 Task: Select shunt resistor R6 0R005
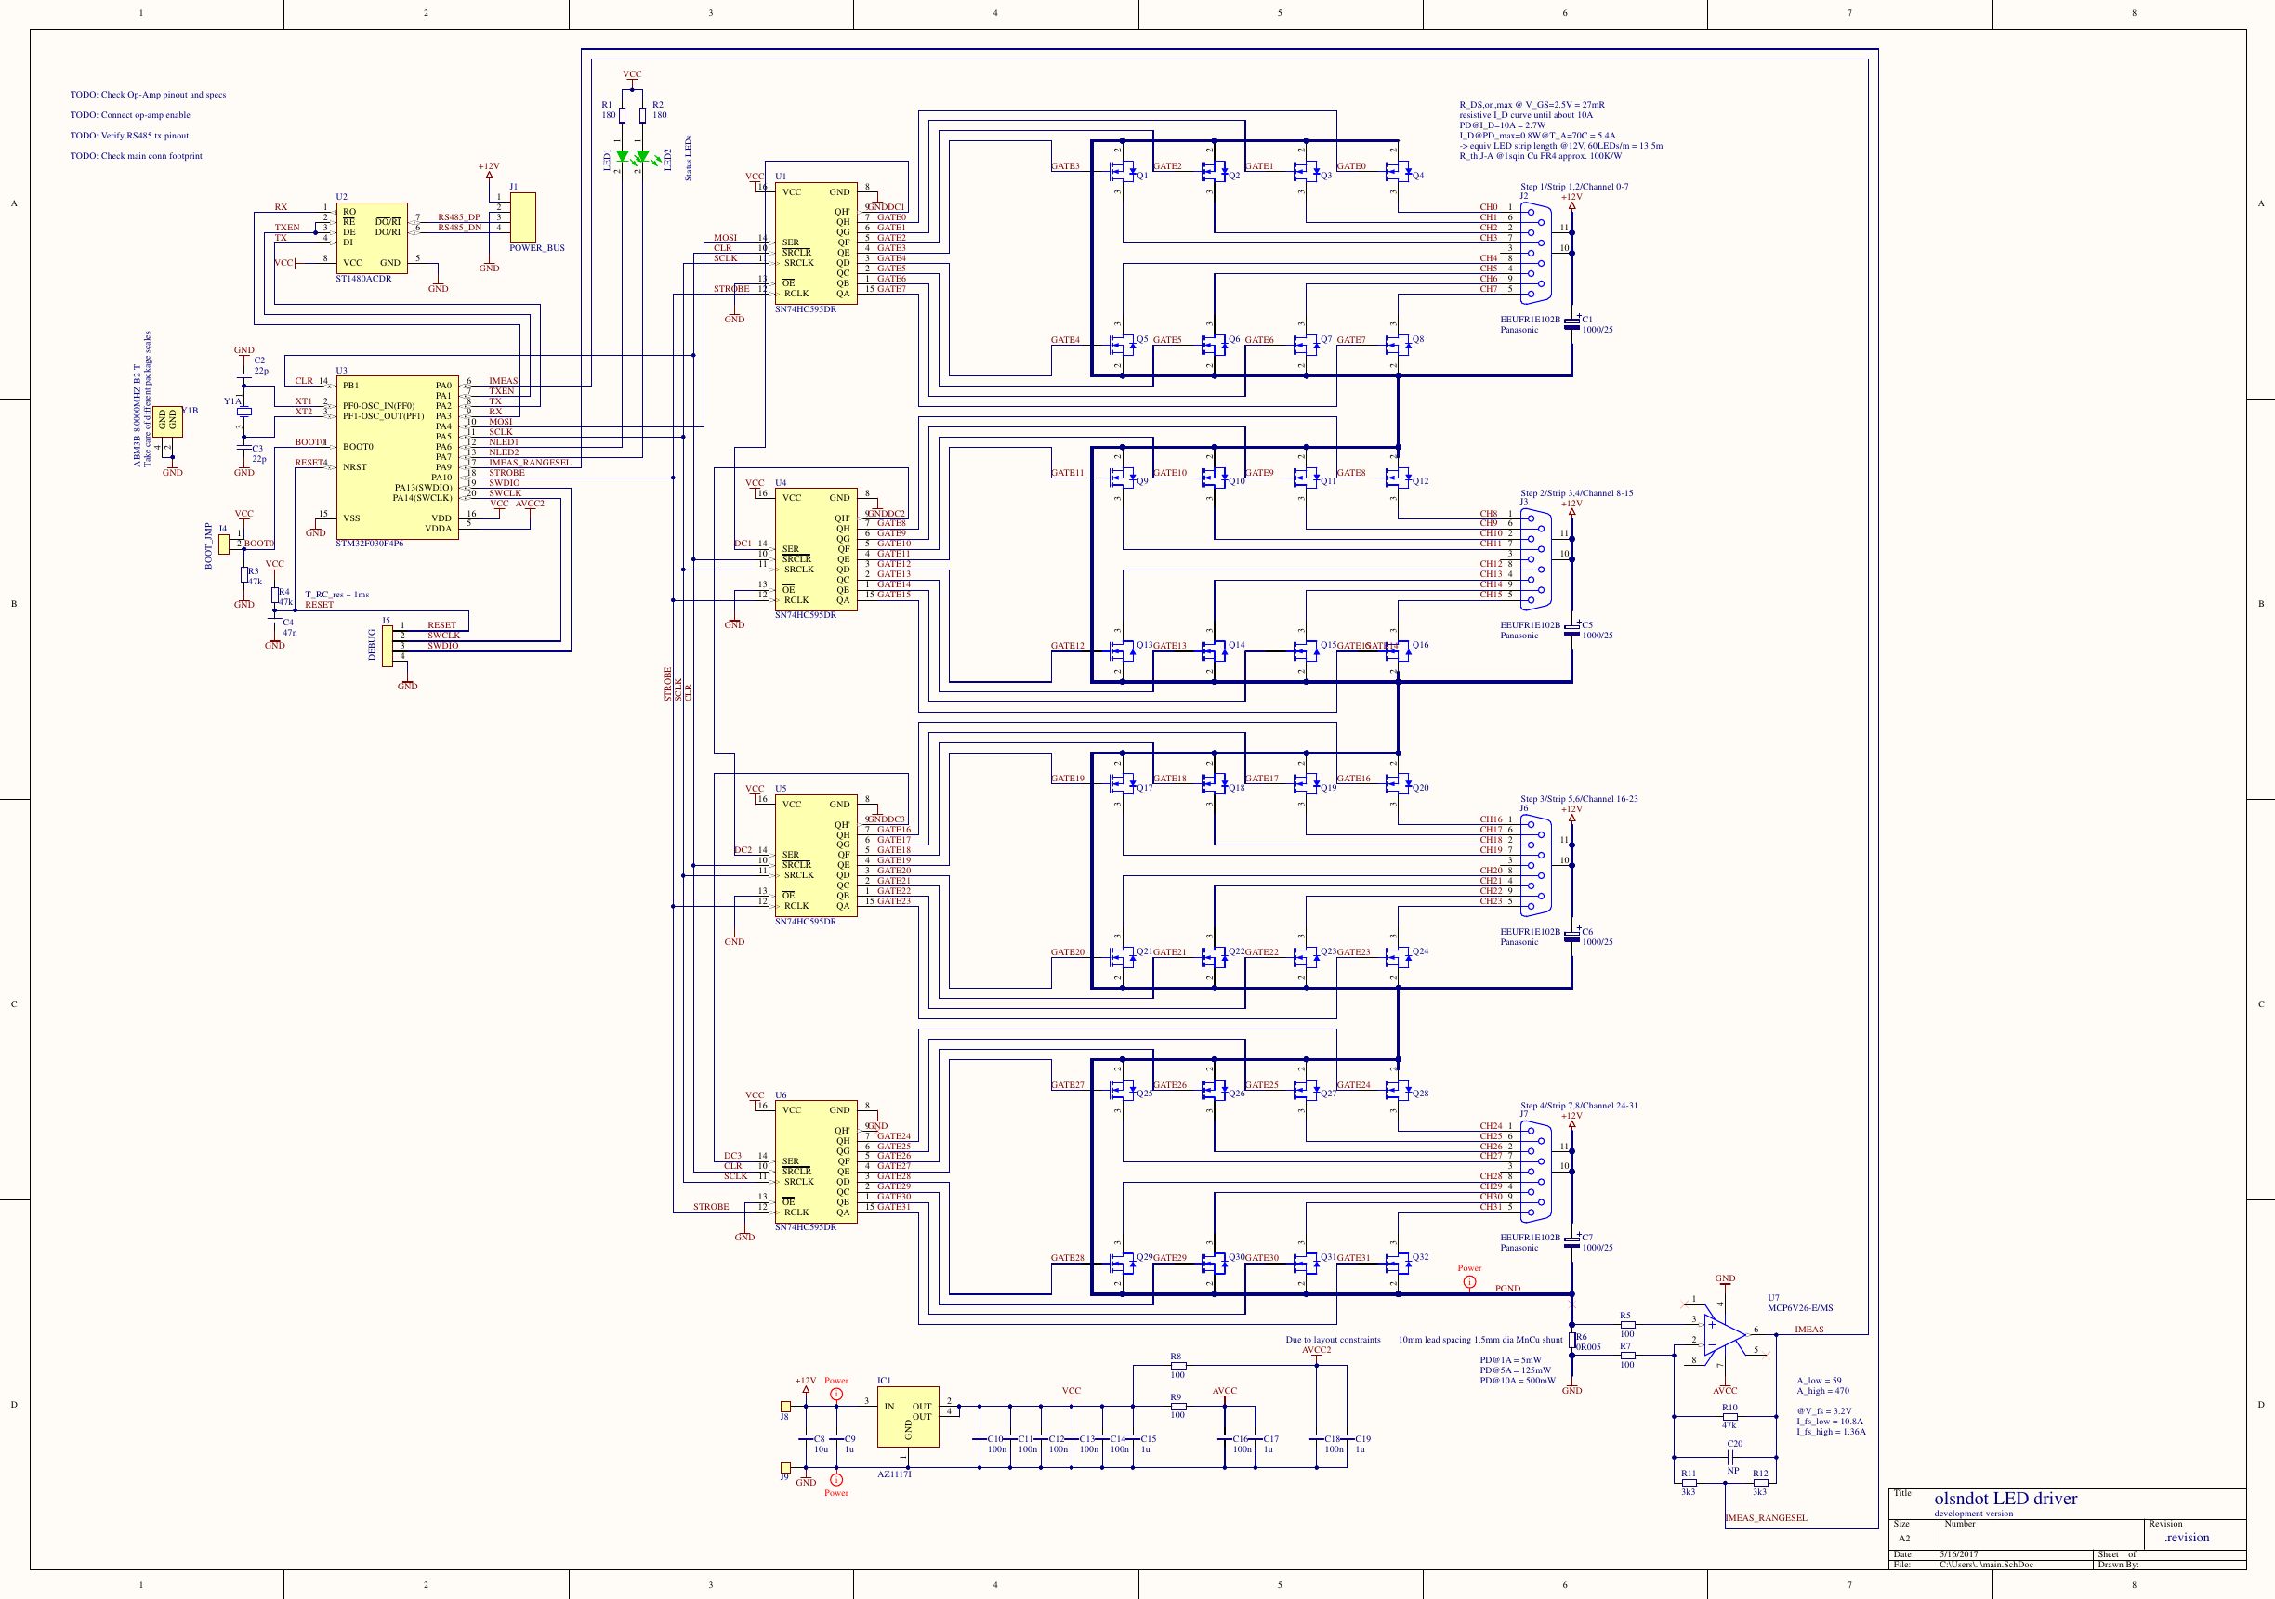tap(1571, 1342)
